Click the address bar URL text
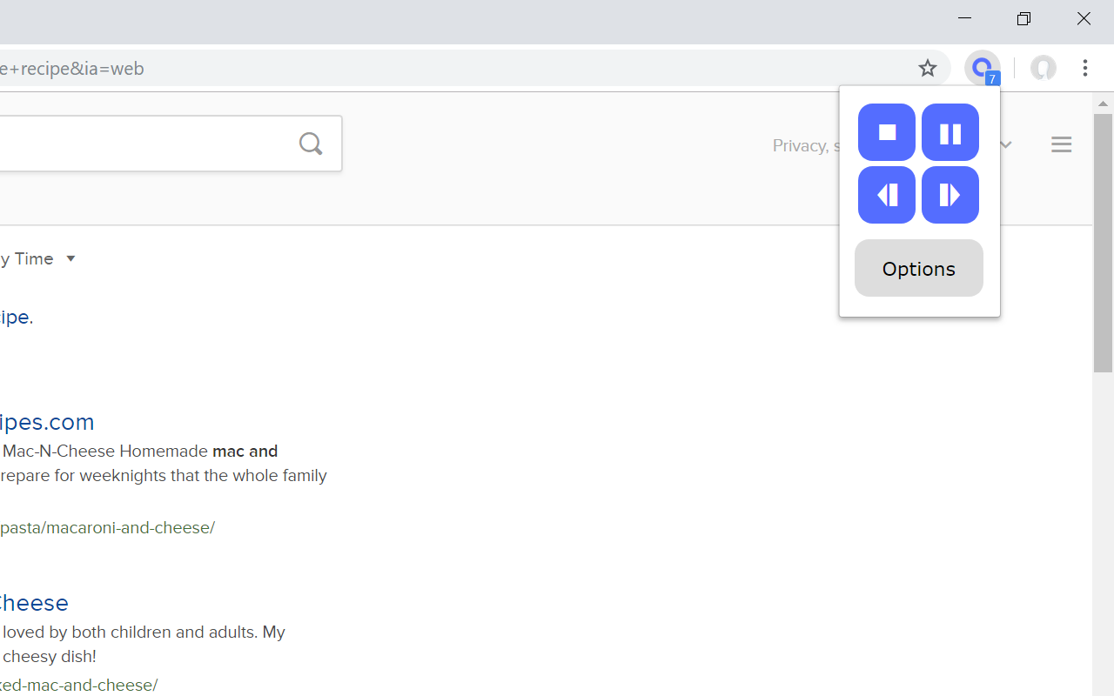 tap(72, 69)
